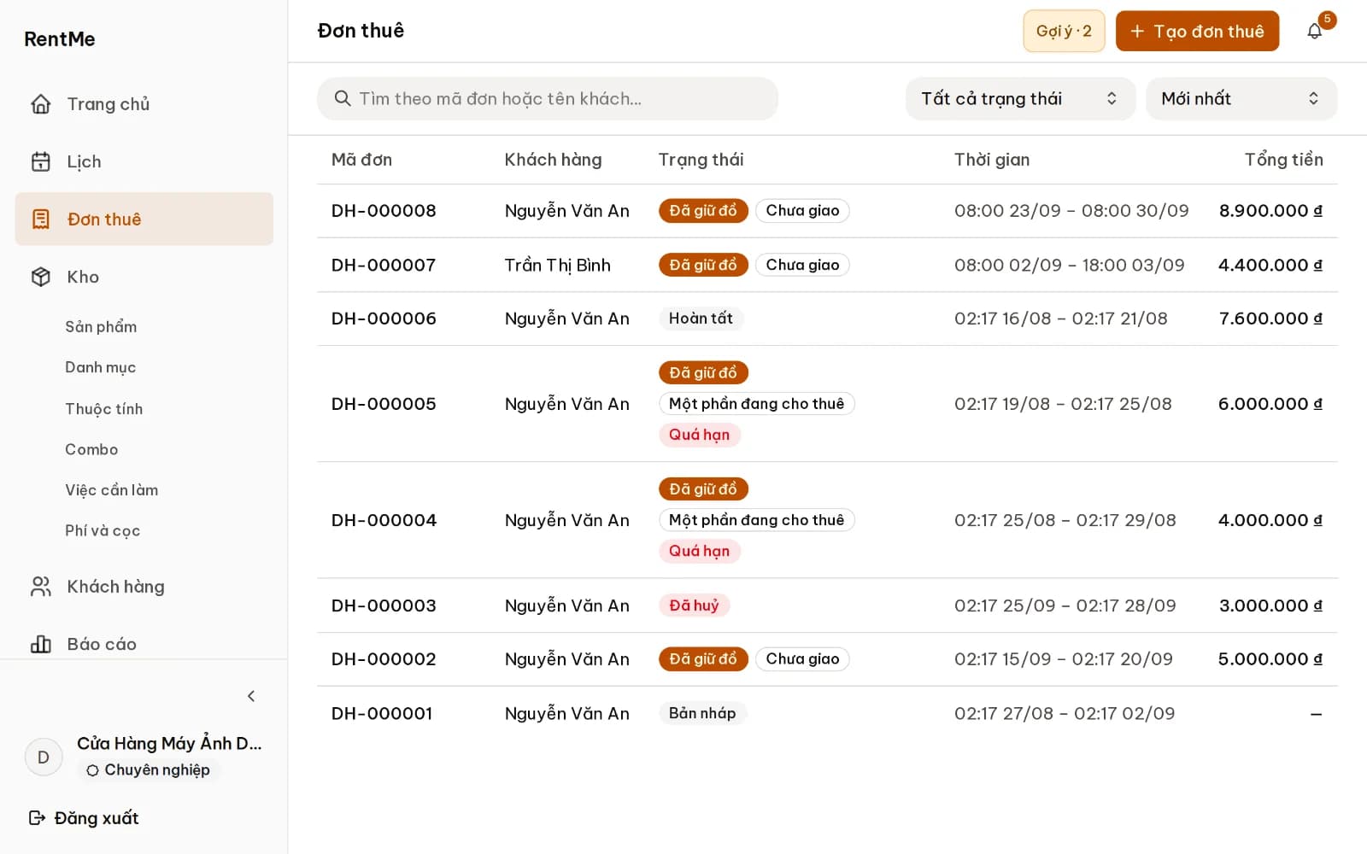The image size is (1367, 854).
Task: Click the Gợi ý · 2 button
Action: coord(1064,32)
